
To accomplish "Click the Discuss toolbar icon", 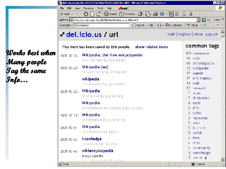I will 171,14.
